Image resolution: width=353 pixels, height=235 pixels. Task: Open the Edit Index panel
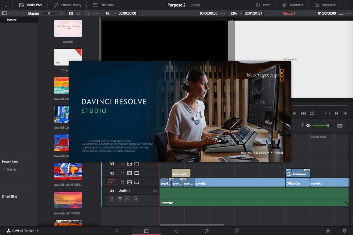[x=104, y=5]
